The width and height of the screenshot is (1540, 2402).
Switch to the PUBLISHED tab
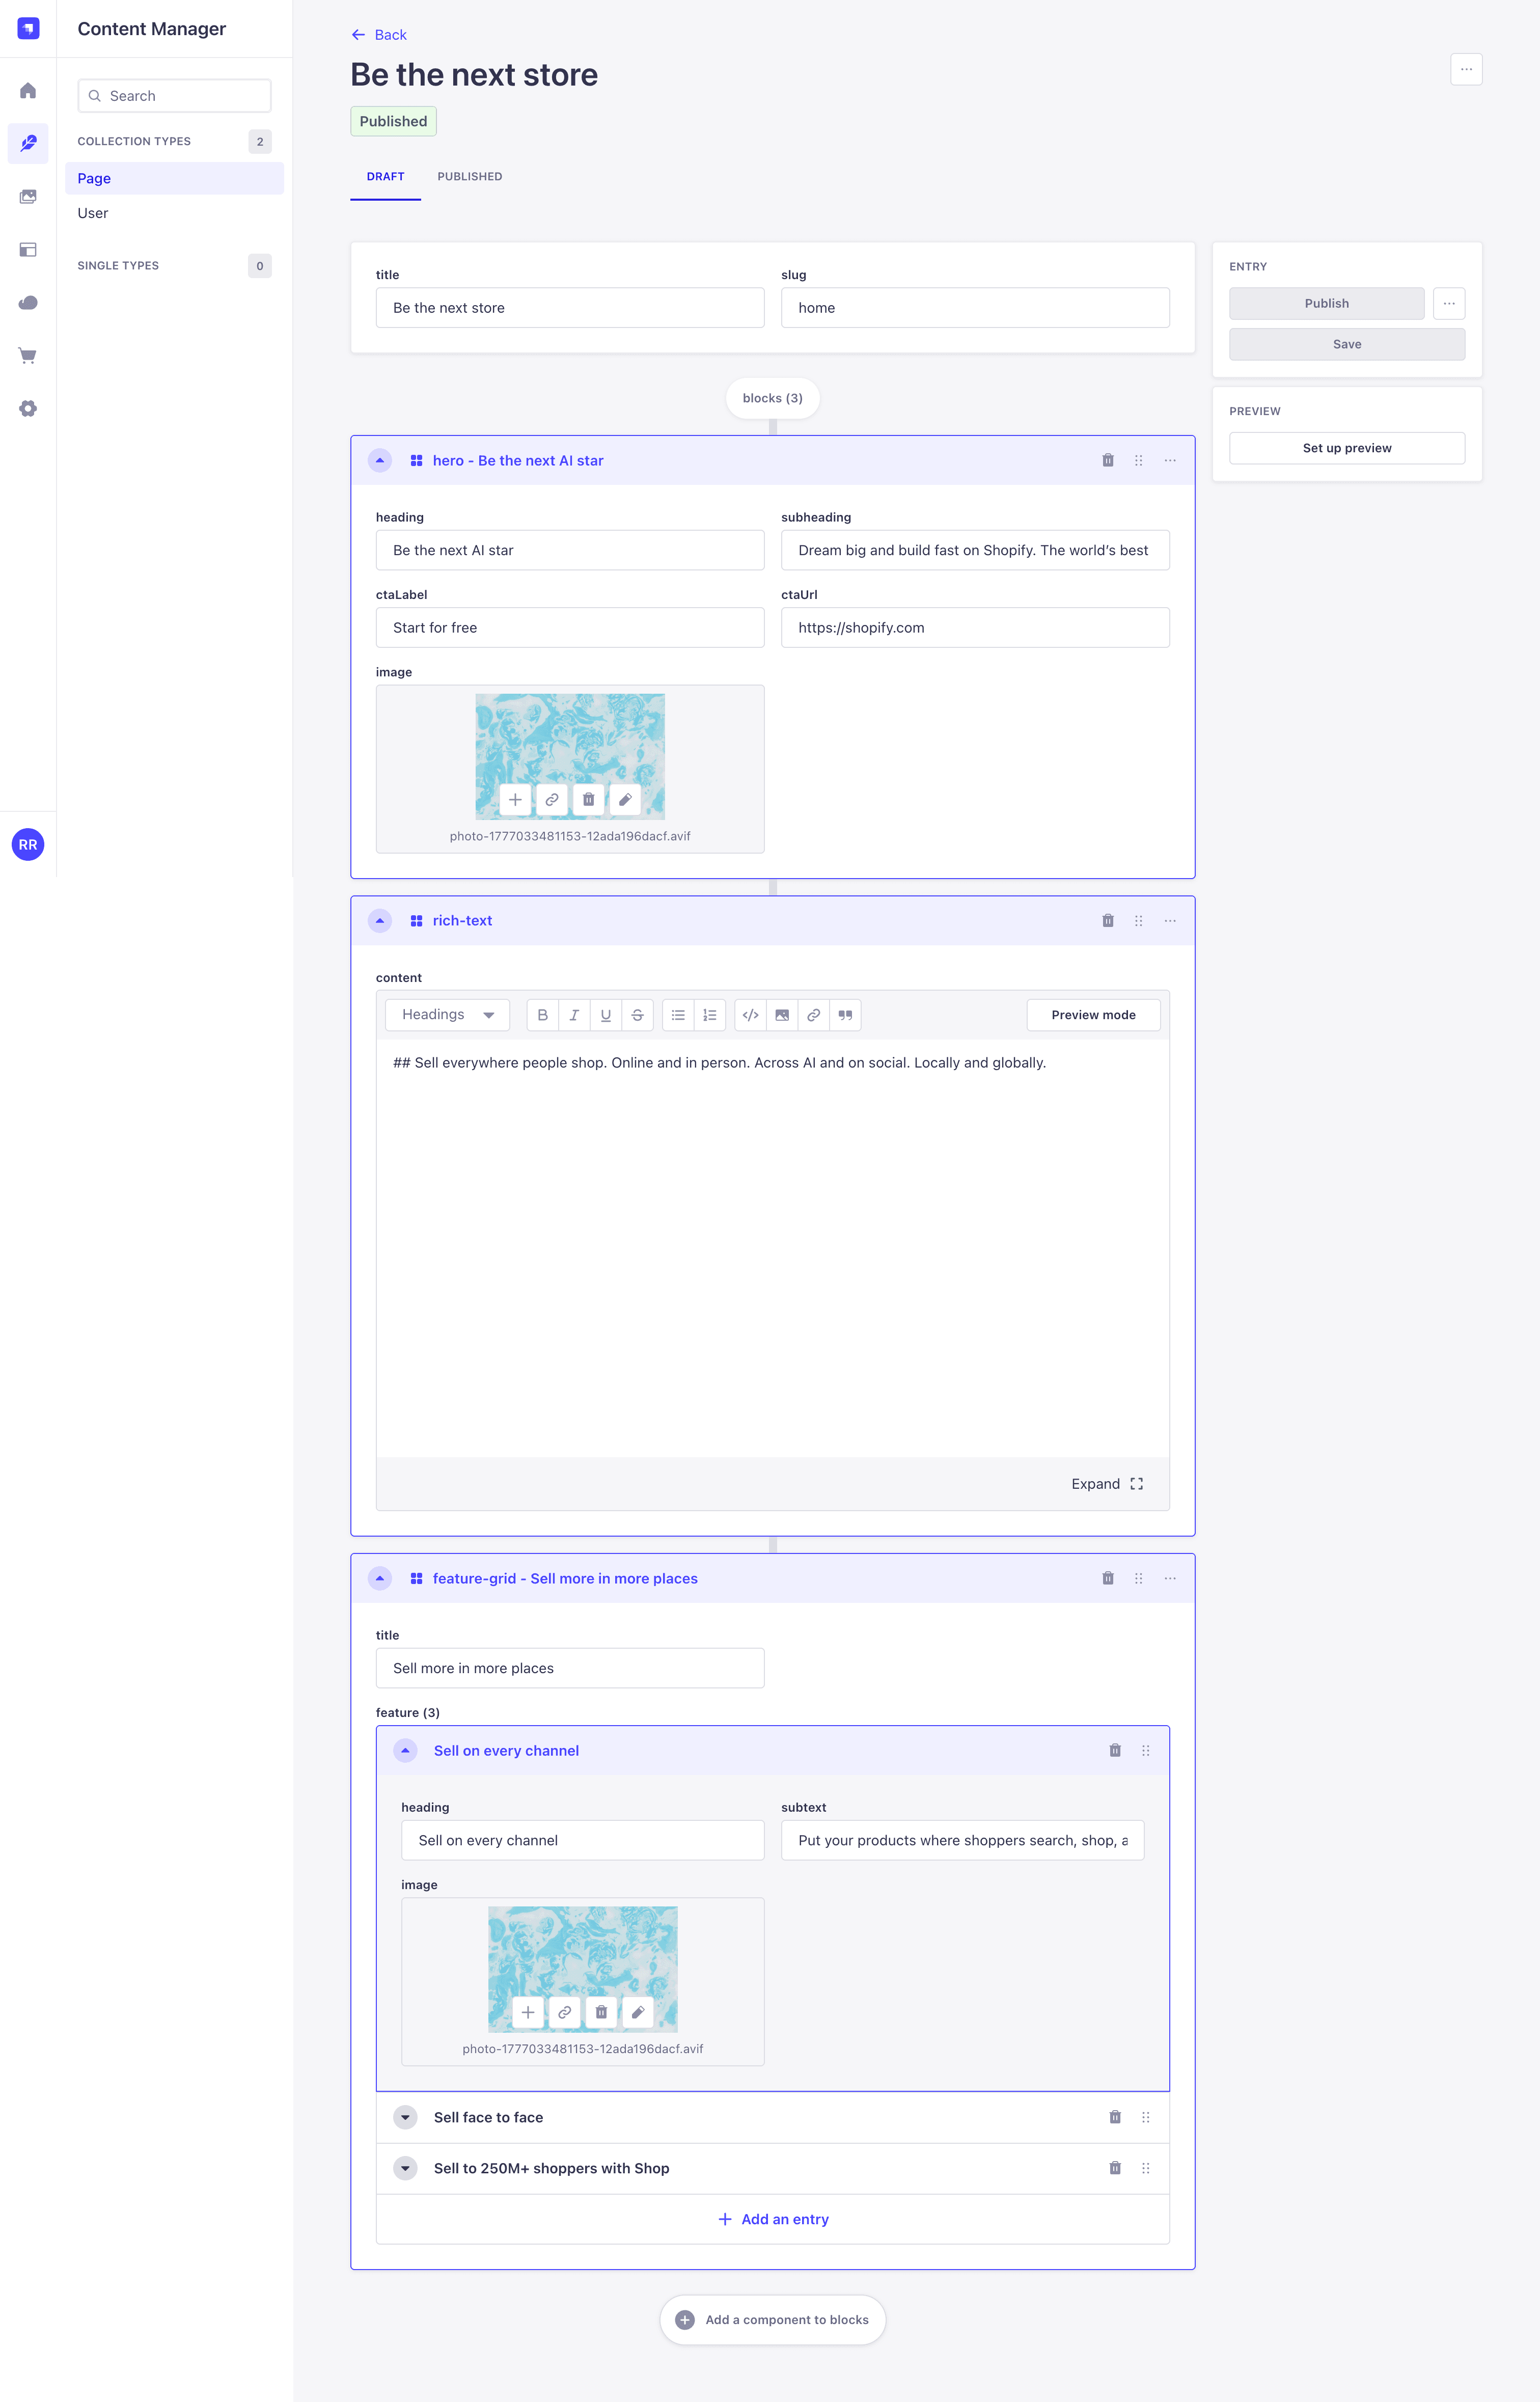click(470, 177)
